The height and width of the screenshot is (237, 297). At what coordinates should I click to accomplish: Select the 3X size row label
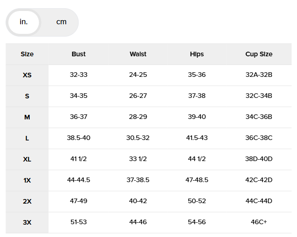[x=27, y=222]
